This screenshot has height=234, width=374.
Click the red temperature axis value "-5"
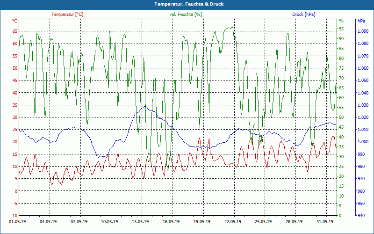click(15, 204)
